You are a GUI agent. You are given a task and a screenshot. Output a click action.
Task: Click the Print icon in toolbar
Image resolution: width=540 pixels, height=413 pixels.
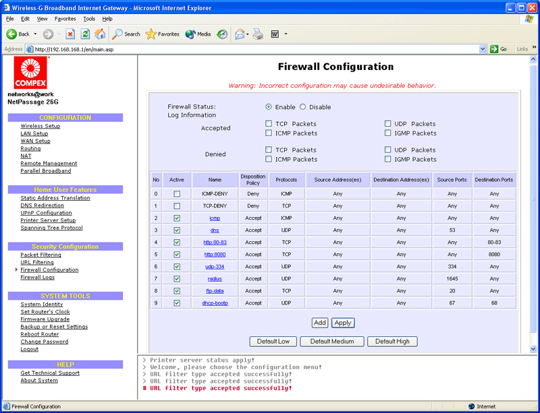[x=258, y=34]
